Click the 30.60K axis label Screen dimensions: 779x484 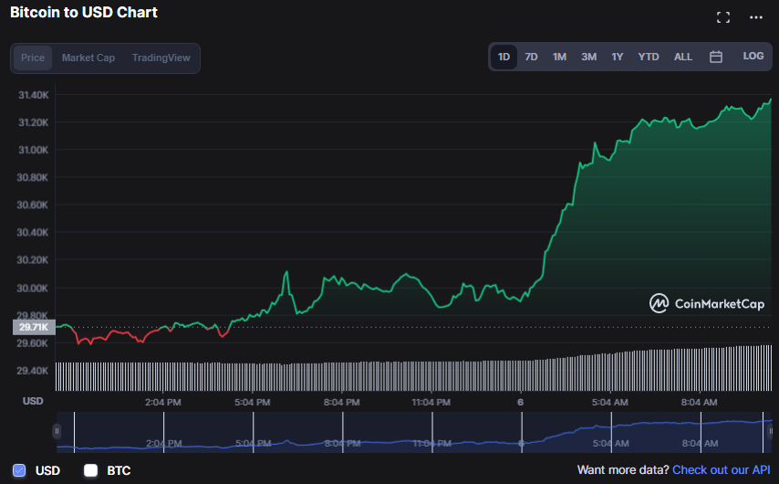(x=33, y=205)
